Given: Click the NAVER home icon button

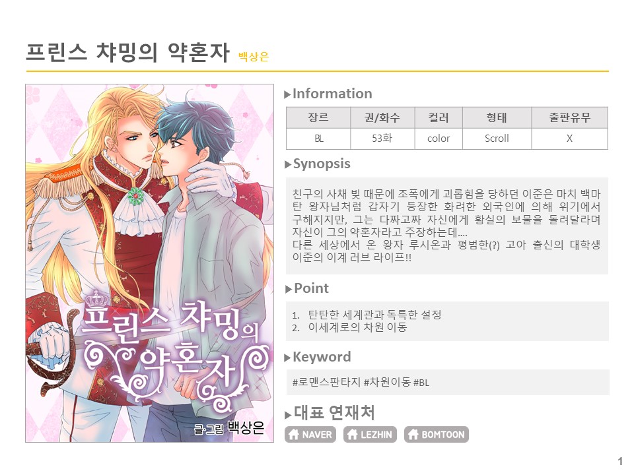Looking at the screenshot, I should point(310,435).
